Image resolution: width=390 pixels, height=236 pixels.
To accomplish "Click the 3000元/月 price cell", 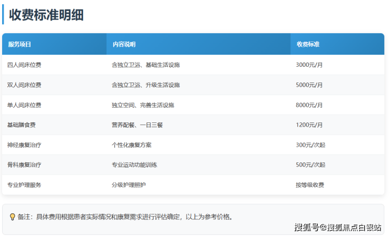I will (x=309, y=65).
